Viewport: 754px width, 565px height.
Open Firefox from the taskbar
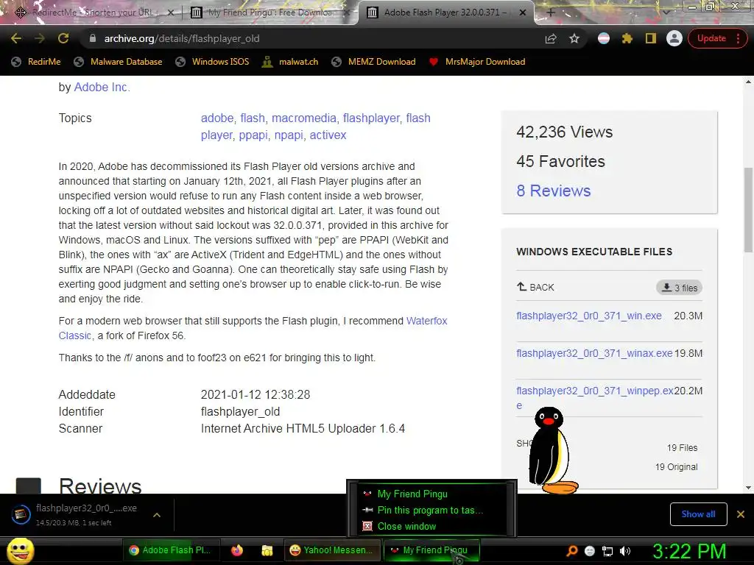click(x=237, y=550)
